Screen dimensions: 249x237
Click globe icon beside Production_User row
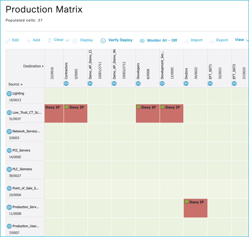tap(9, 226)
